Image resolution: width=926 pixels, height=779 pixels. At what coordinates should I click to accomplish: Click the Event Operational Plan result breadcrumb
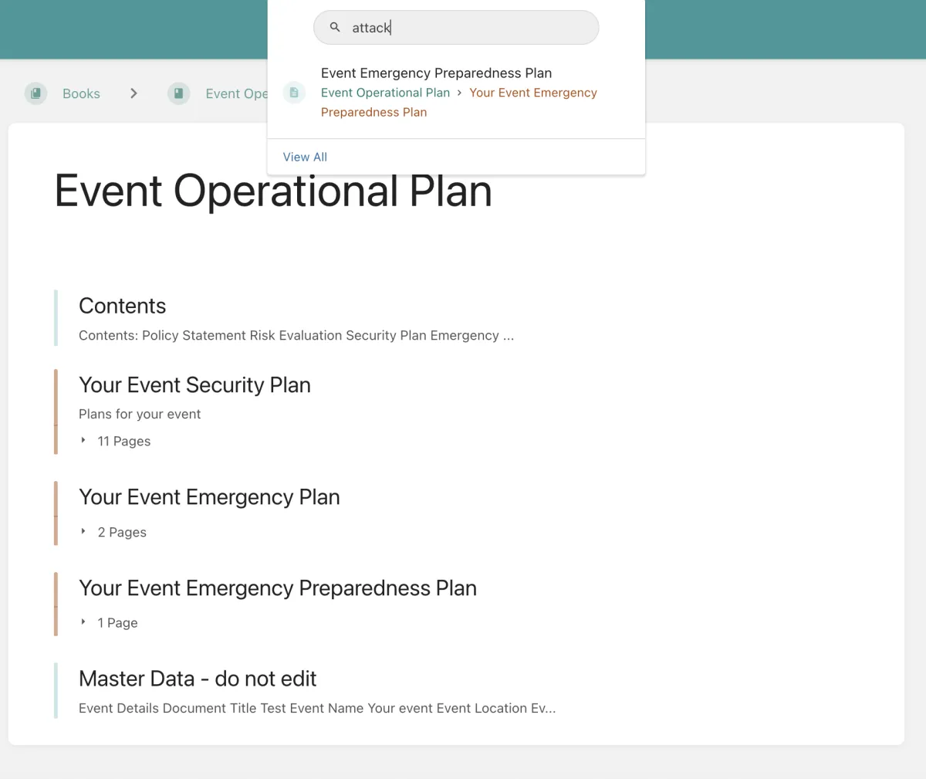tap(385, 93)
